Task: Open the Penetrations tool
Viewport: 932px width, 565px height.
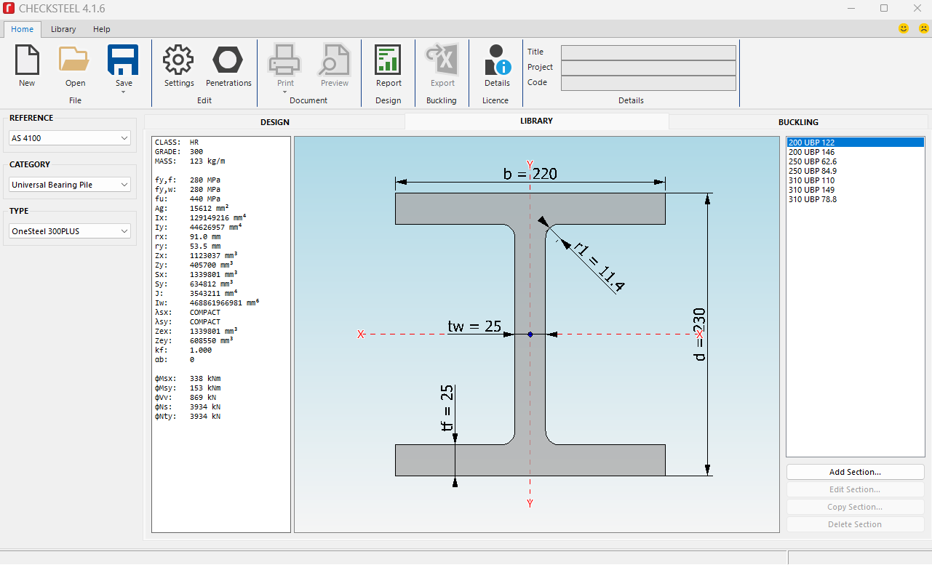Action: tap(228, 60)
